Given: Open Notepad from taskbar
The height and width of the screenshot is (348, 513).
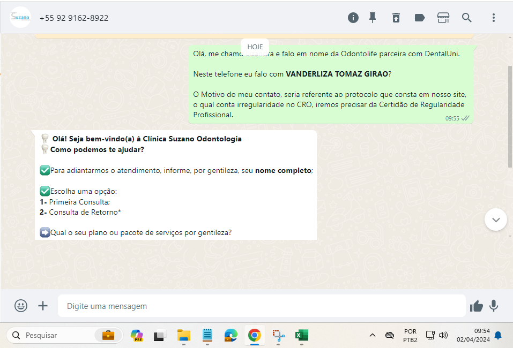Looking at the screenshot, I should coord(207,335).
